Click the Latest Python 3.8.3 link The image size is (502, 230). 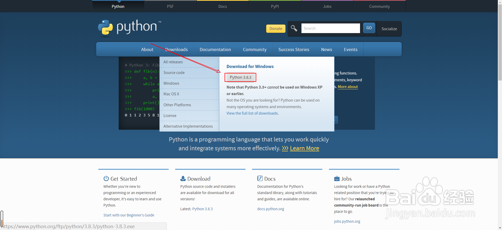tap(202, 209)
